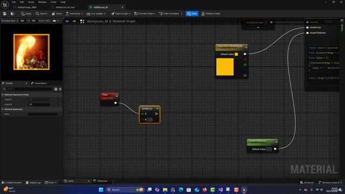The height and width of the screenshot is (194, 345).
Task: Click the fire material preview thumbnail
Action: click(x=31, y=52)
